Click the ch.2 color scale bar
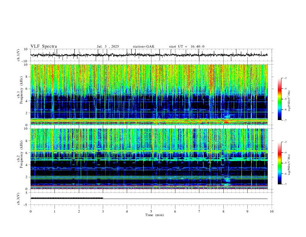Image resolution: width=306 pixels, height=237 pixels. tap(279, 163)
